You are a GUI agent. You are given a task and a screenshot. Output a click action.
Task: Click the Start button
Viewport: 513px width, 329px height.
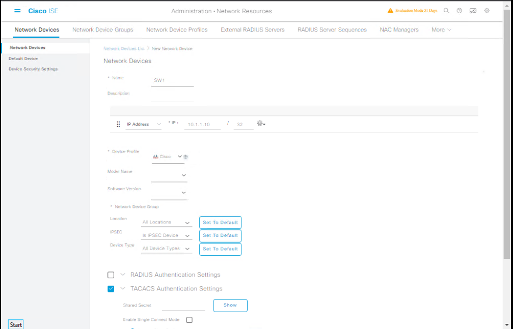pyautogui.click(x=16, y=325)
